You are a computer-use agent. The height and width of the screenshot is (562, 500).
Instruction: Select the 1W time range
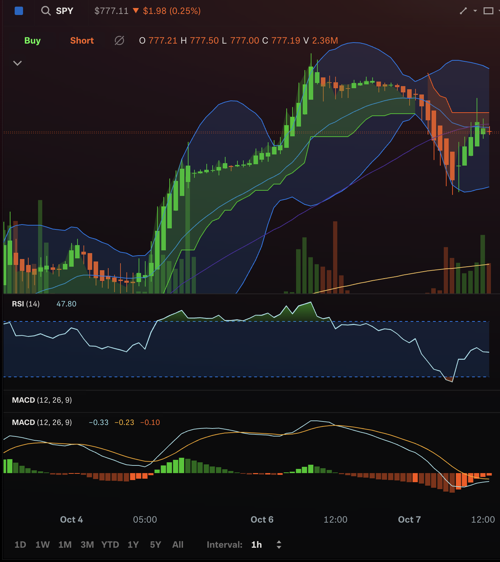tap(43, 545)
